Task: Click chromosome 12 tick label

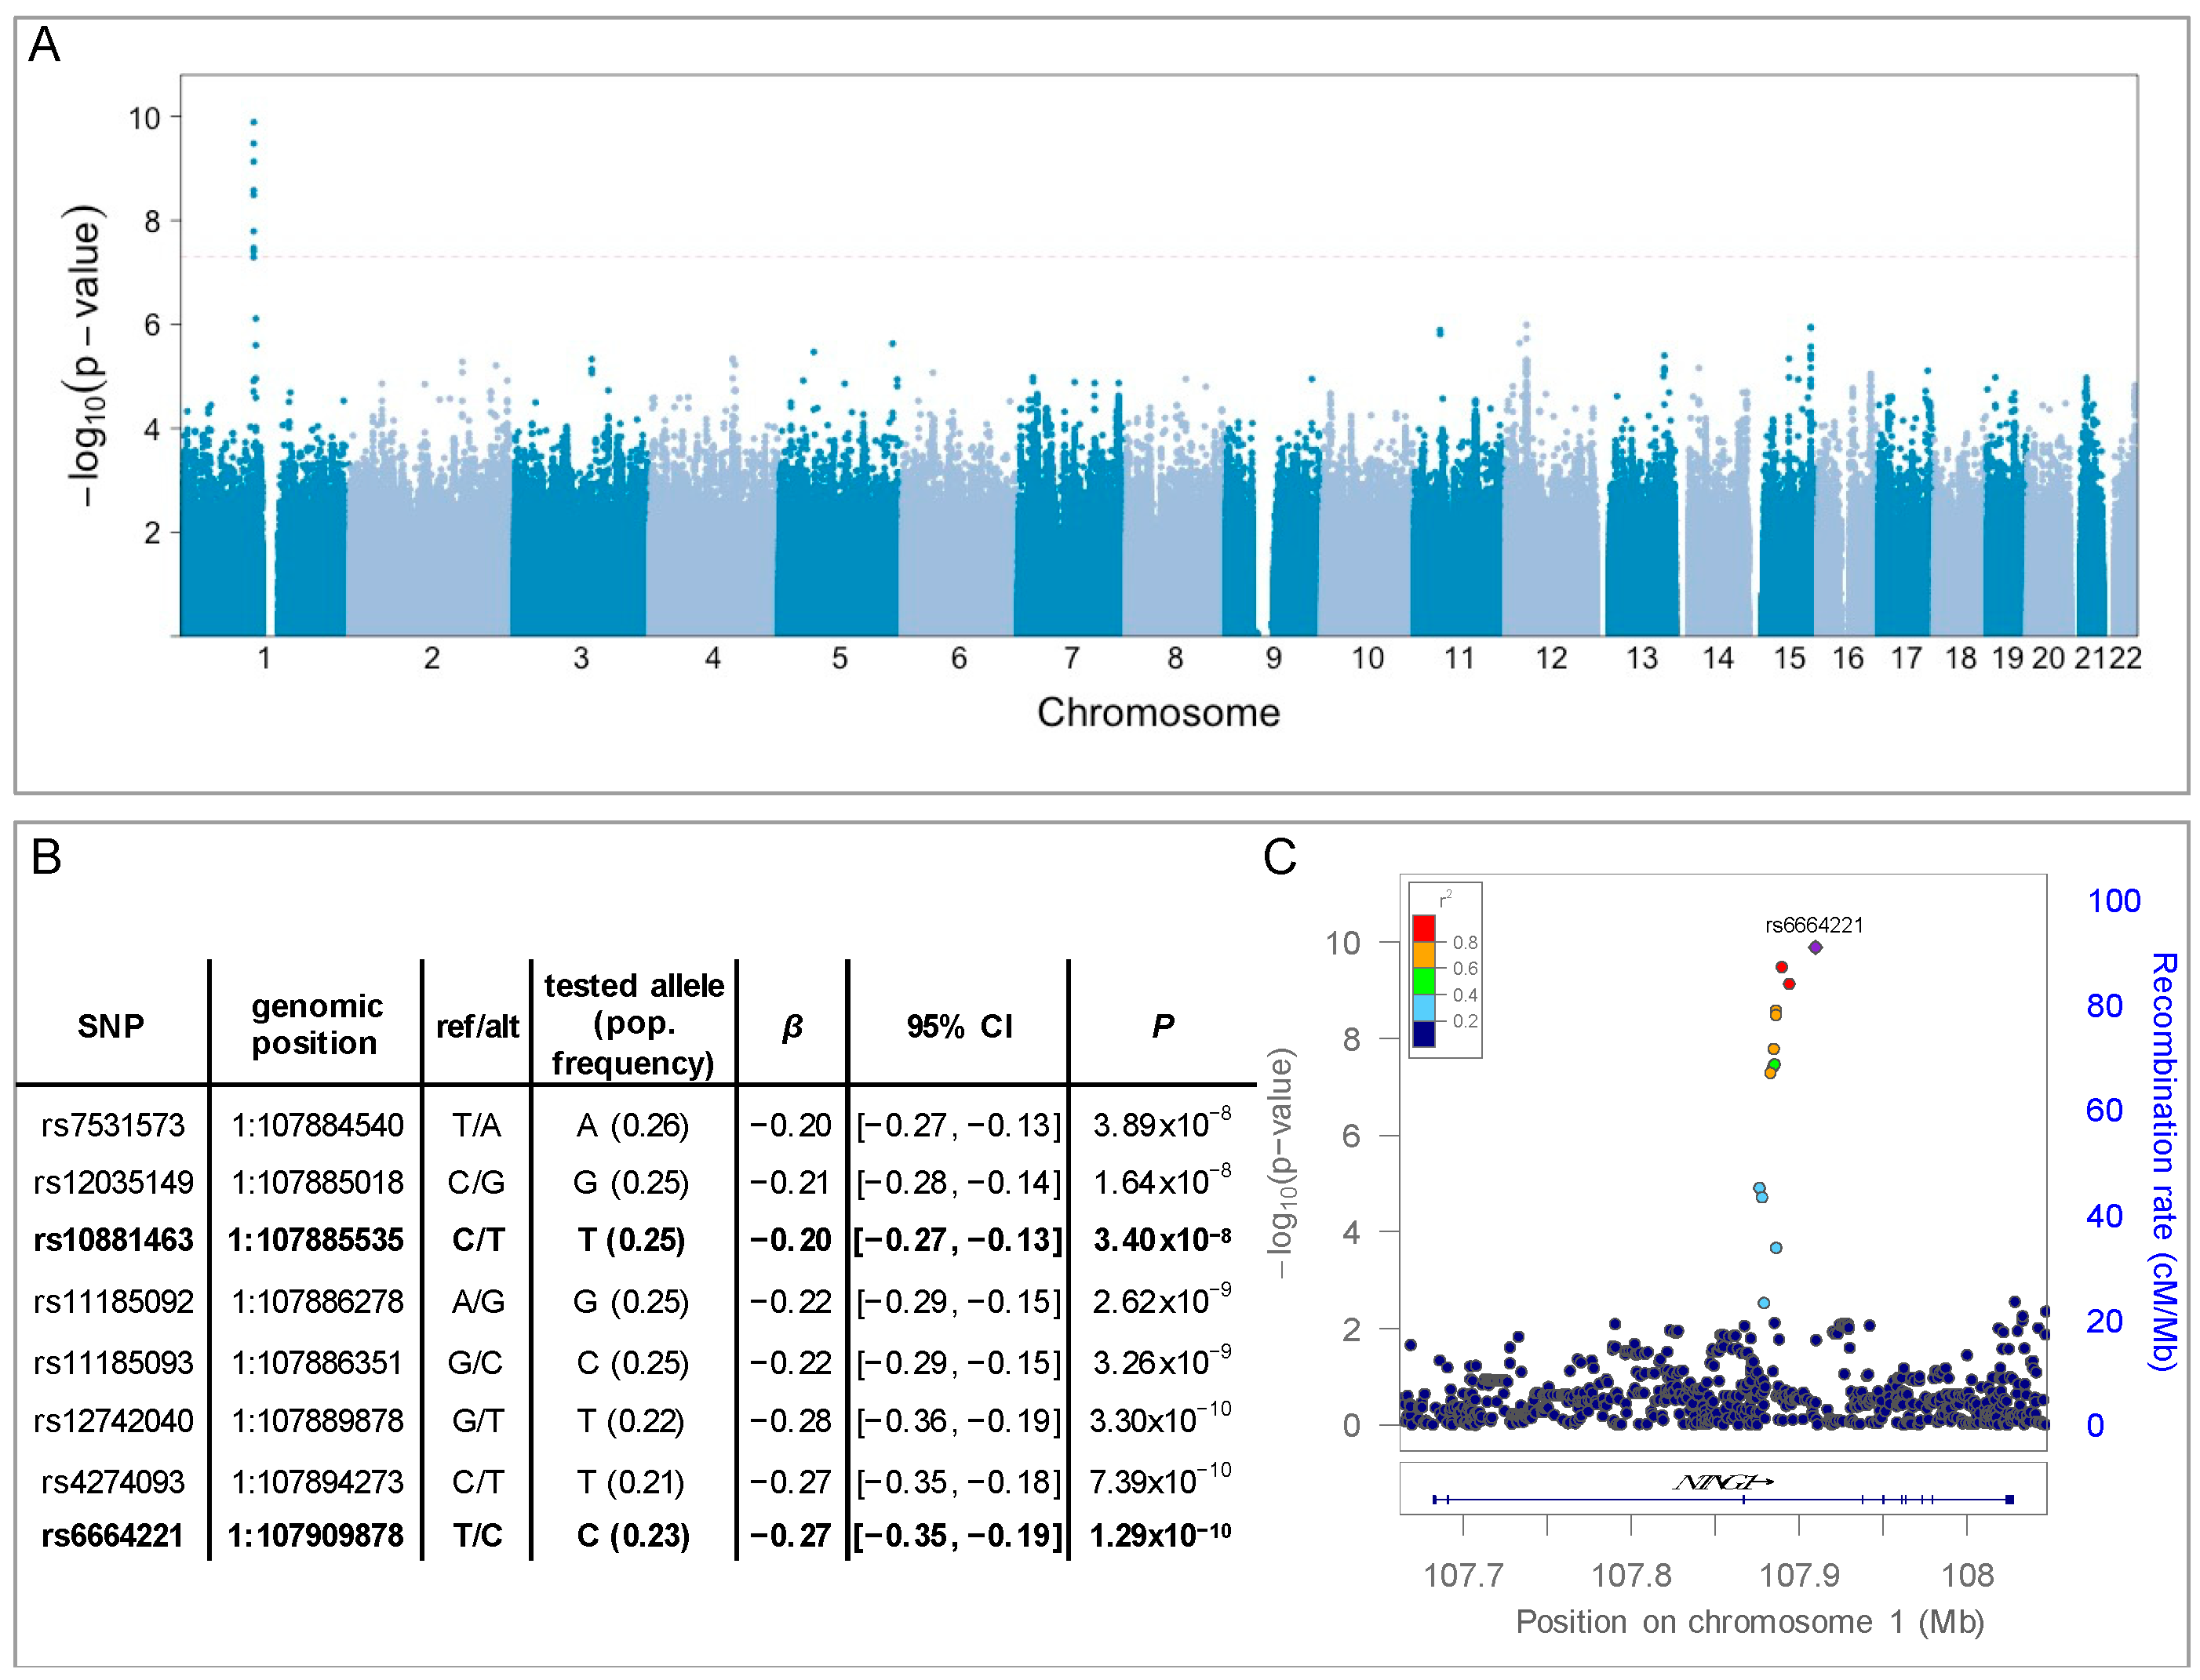Action: (x=1550, y=658)
